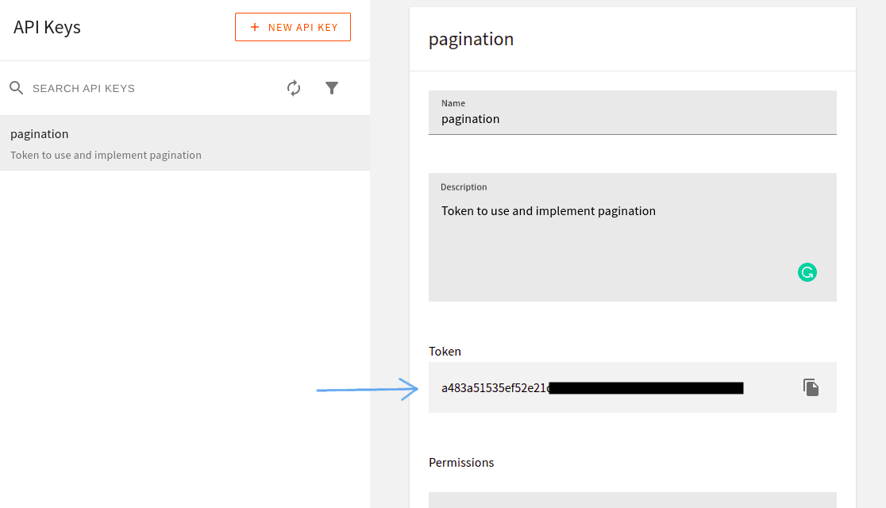Open the filter funnel icon
The height and width of the screenshot is (508, 886).
tap(332, 88)
